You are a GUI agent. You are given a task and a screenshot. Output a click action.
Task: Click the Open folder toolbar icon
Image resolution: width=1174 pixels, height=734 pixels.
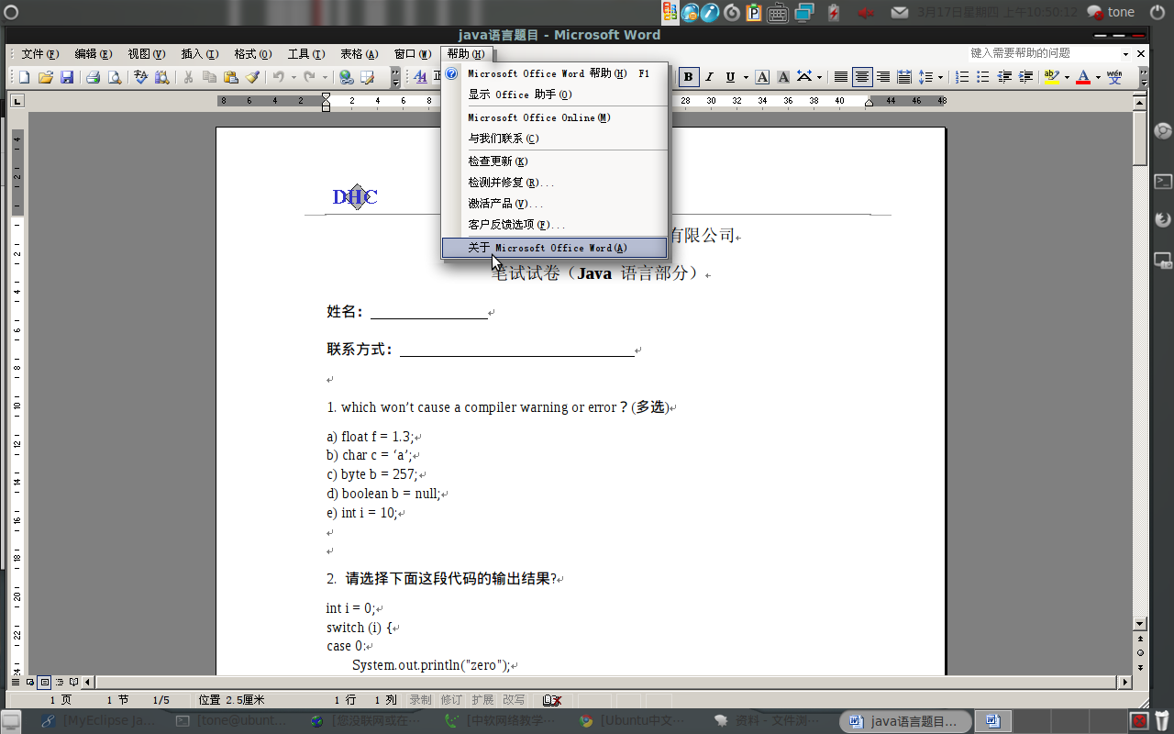click(45, 78)
